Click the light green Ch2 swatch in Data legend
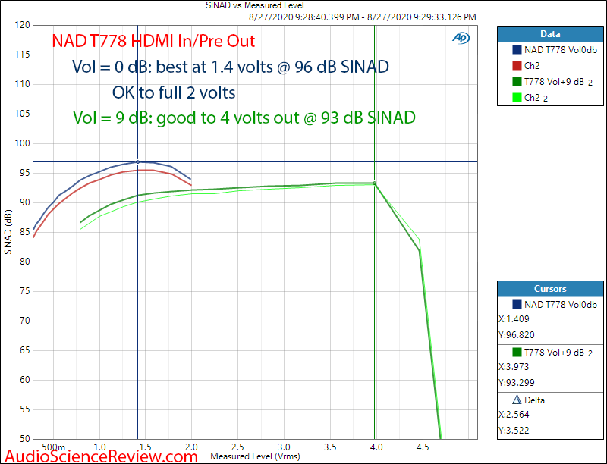Image resolution: width=607 pixels, height=464 pixels. point(517,98)
